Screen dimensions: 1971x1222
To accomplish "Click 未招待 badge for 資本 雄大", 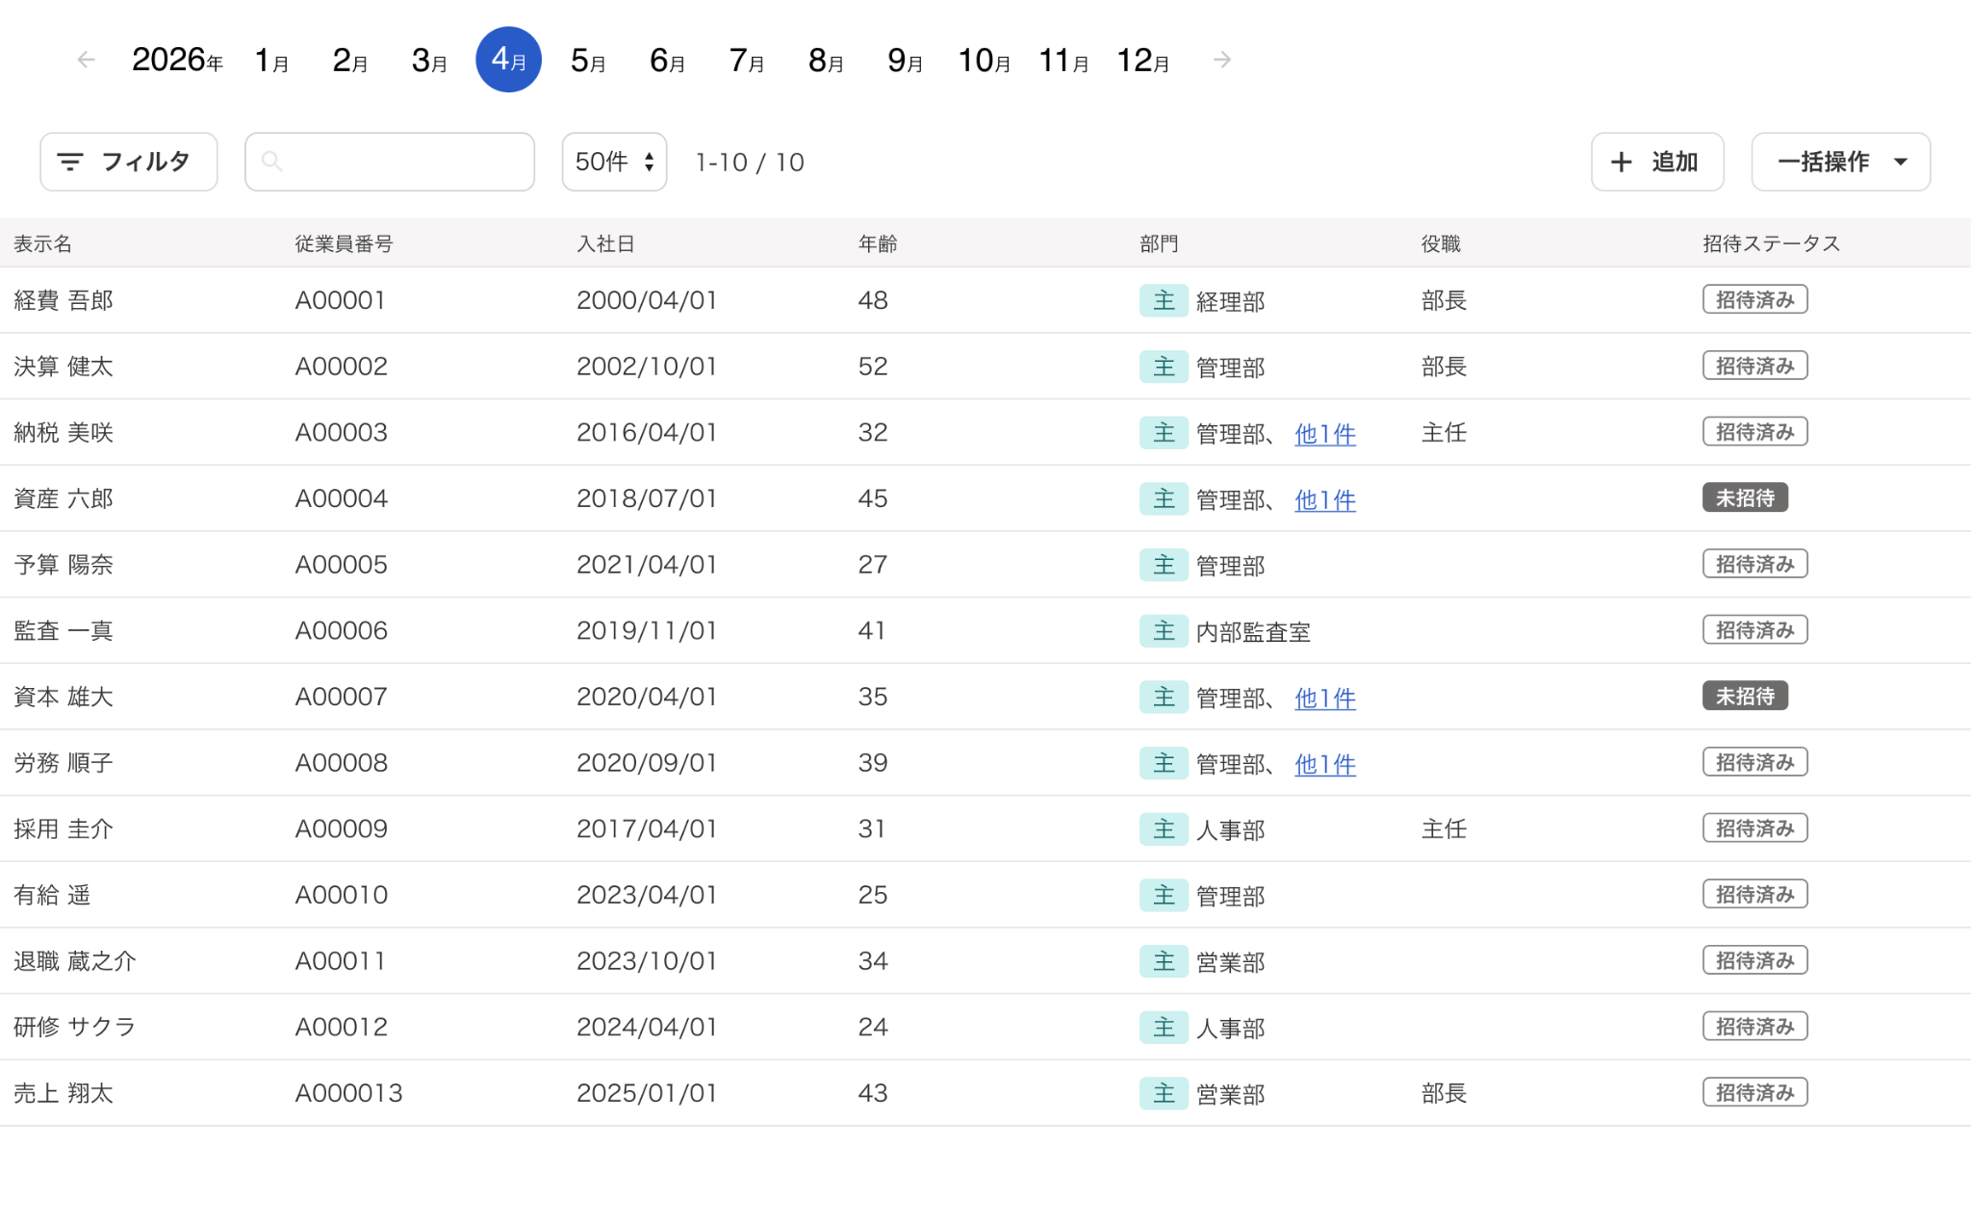I will point(1745,697).
